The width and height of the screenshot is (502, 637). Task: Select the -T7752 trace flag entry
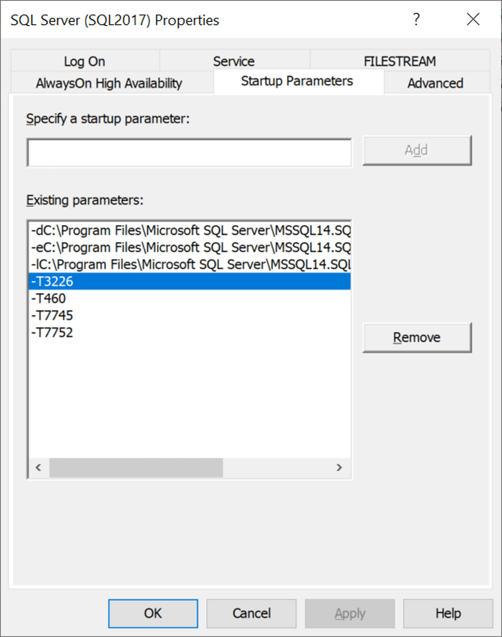point(52,333)
